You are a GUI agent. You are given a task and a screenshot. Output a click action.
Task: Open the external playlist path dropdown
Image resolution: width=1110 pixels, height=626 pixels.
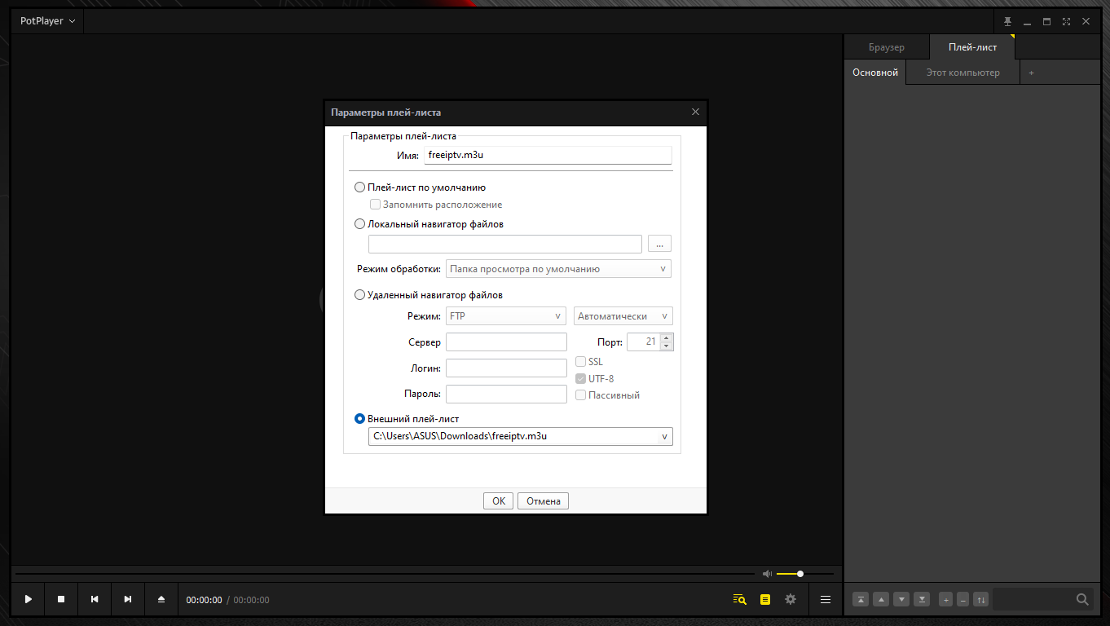[665, 437]
